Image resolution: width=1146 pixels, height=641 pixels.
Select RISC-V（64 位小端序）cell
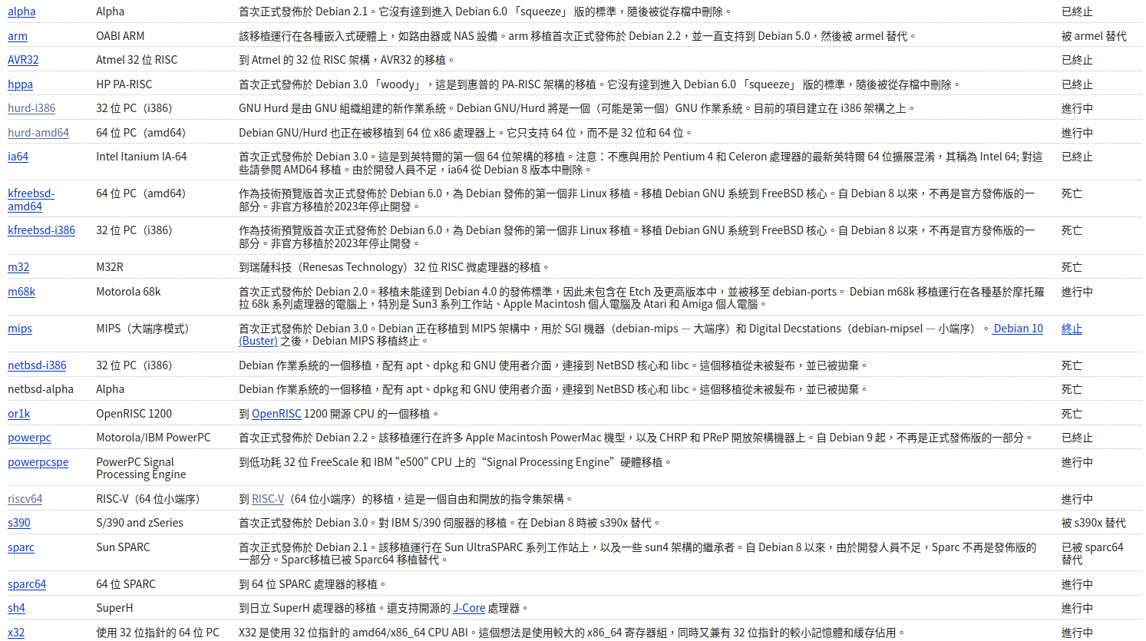(148, 499)
